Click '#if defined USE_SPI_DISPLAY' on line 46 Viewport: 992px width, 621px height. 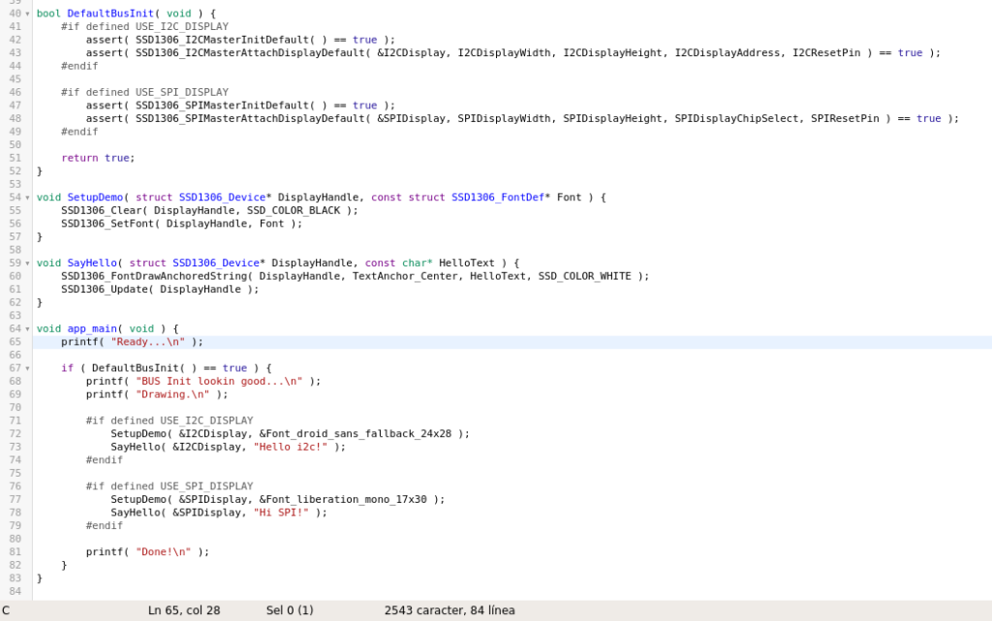pyautogui.click(x=145, y=92)
